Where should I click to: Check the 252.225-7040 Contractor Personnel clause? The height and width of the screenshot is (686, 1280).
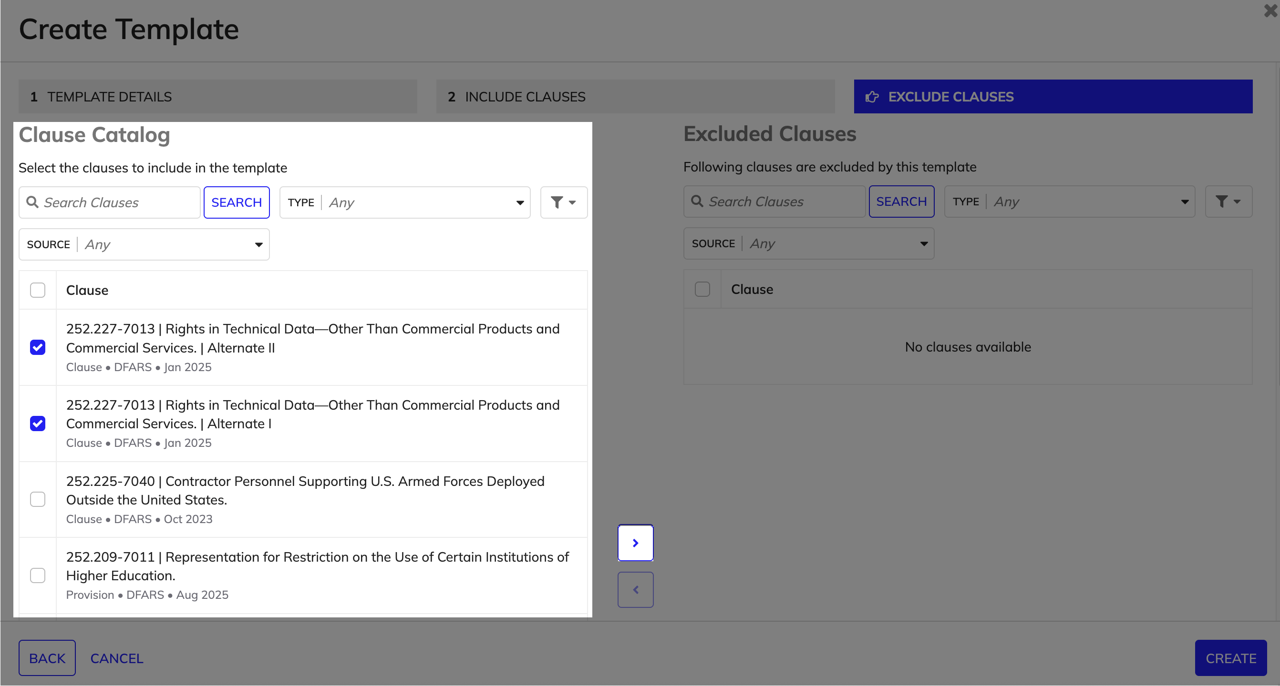(37, 499)
